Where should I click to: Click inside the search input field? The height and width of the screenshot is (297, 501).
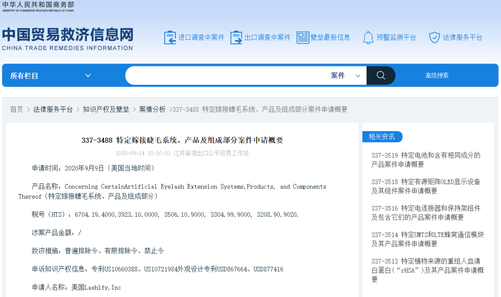pyautogui.click(x=223, y=75)
